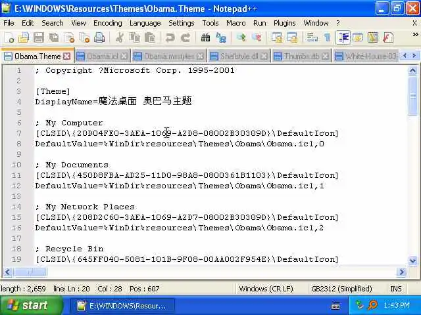This screenshot has width=421, height=315.
Task: Switch to the Obama.msstyles tab
Action: [169, 56]
